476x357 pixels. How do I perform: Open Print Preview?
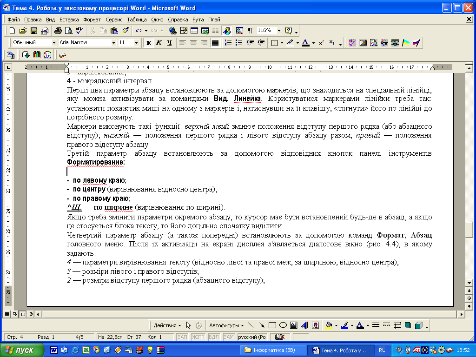pyautogui.click(x=69, y=31)
